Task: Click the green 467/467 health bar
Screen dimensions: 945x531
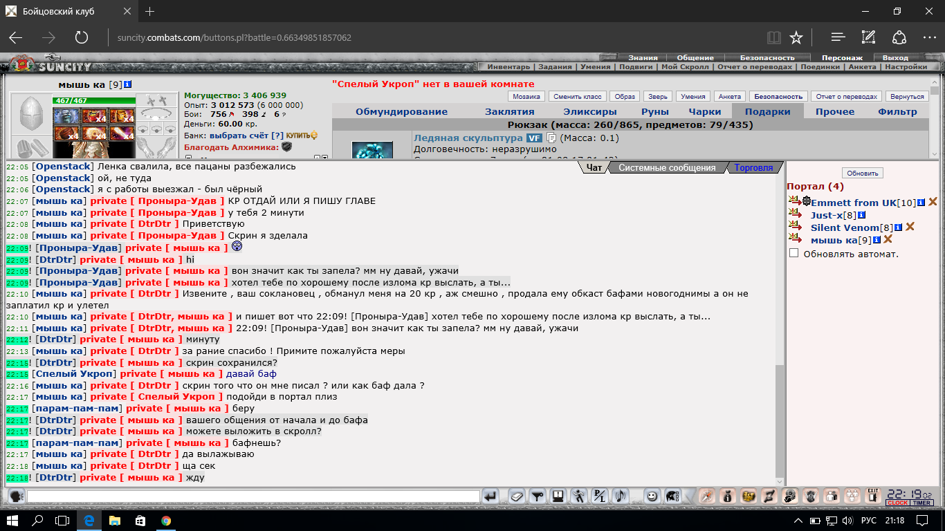Action: coord(94,101)
